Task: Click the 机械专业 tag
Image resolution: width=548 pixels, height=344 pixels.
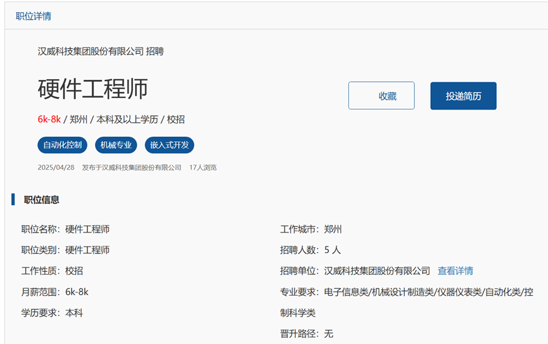Action: (116, 145)
